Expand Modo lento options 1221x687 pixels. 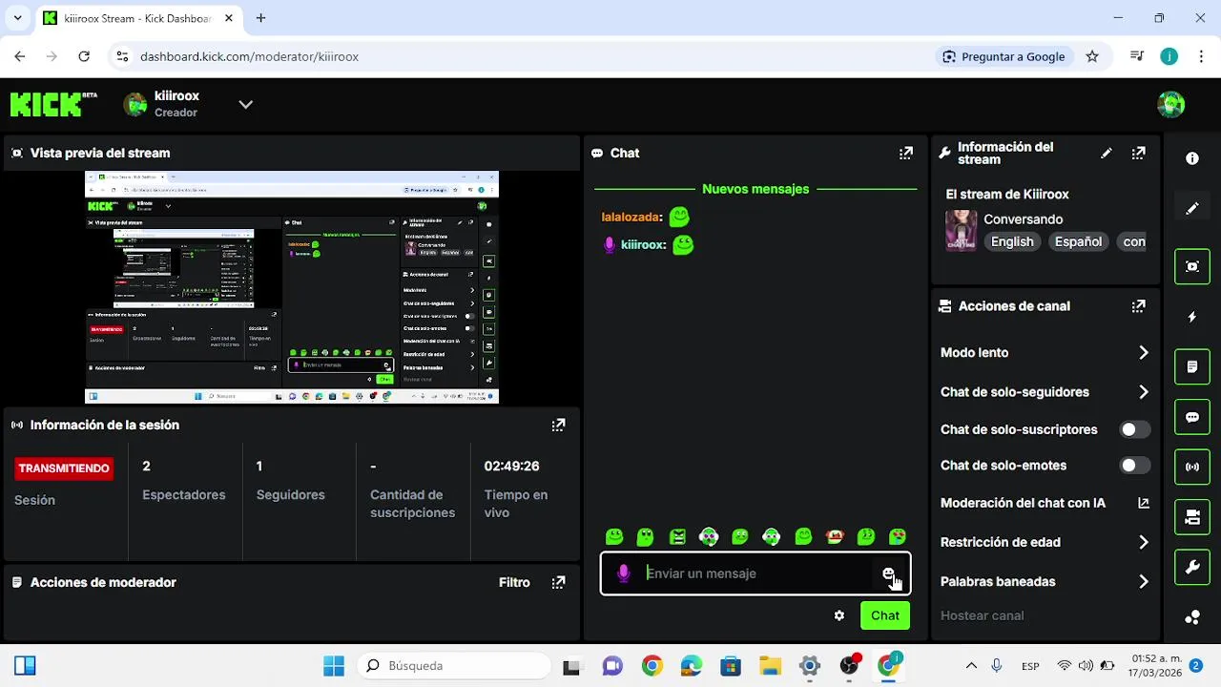[1143, 353]
